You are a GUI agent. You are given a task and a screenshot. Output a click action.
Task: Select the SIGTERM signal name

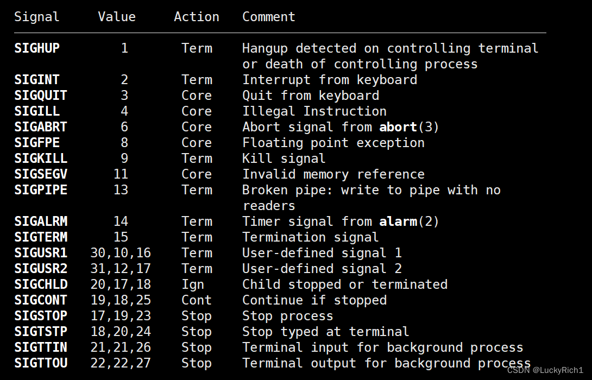[41, 237]
